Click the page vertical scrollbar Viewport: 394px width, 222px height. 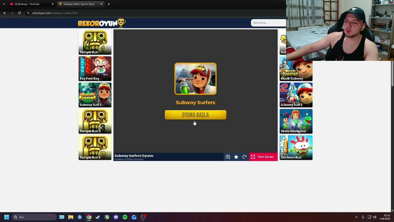392,74
